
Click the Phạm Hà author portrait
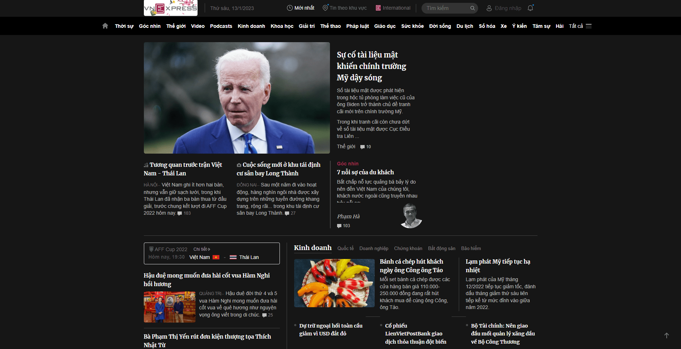(x=411, y=216)
